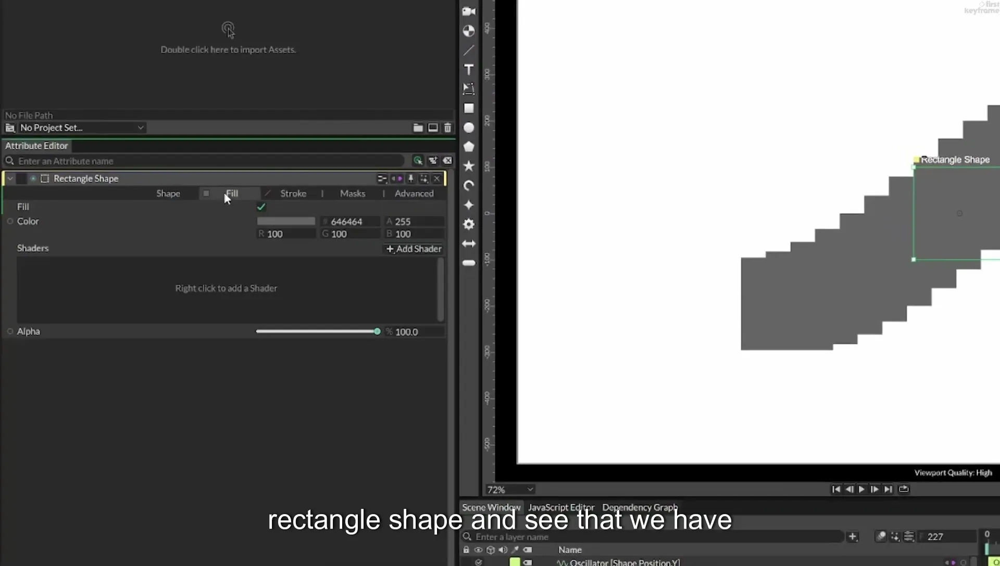Select the Cog shape tool
The width and height of the screenshot is (1000, 566).
469,224
